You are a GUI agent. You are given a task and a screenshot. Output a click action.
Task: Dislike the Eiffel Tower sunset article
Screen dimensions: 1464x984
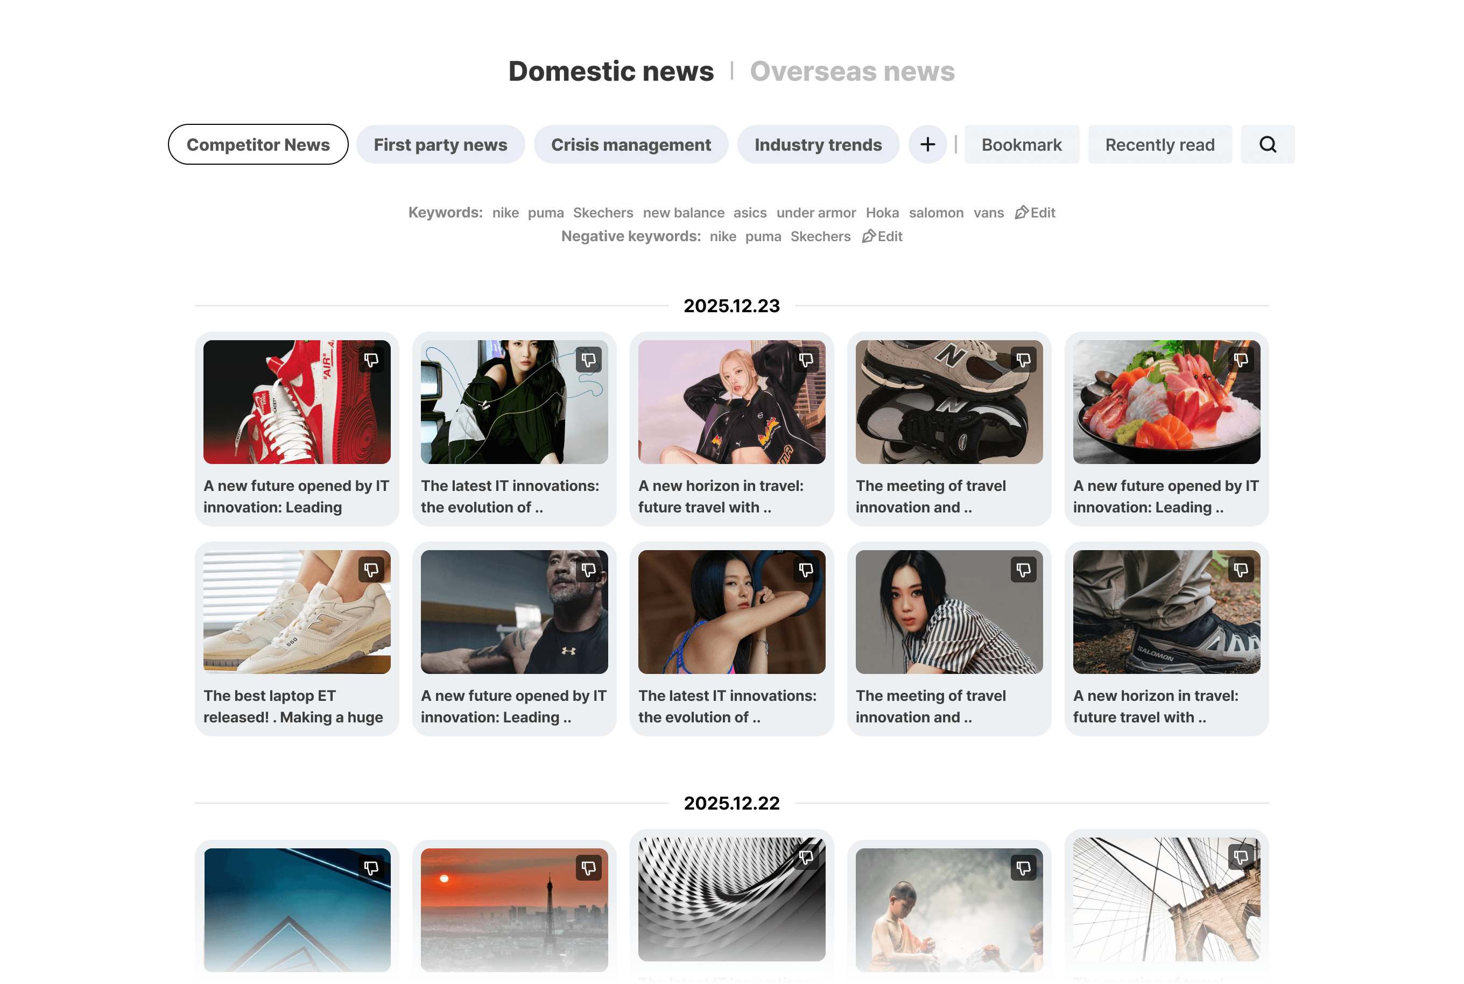point(588,868)
